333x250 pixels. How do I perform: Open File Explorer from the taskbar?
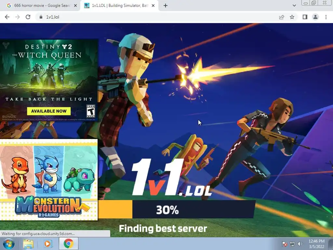[28, 243]
